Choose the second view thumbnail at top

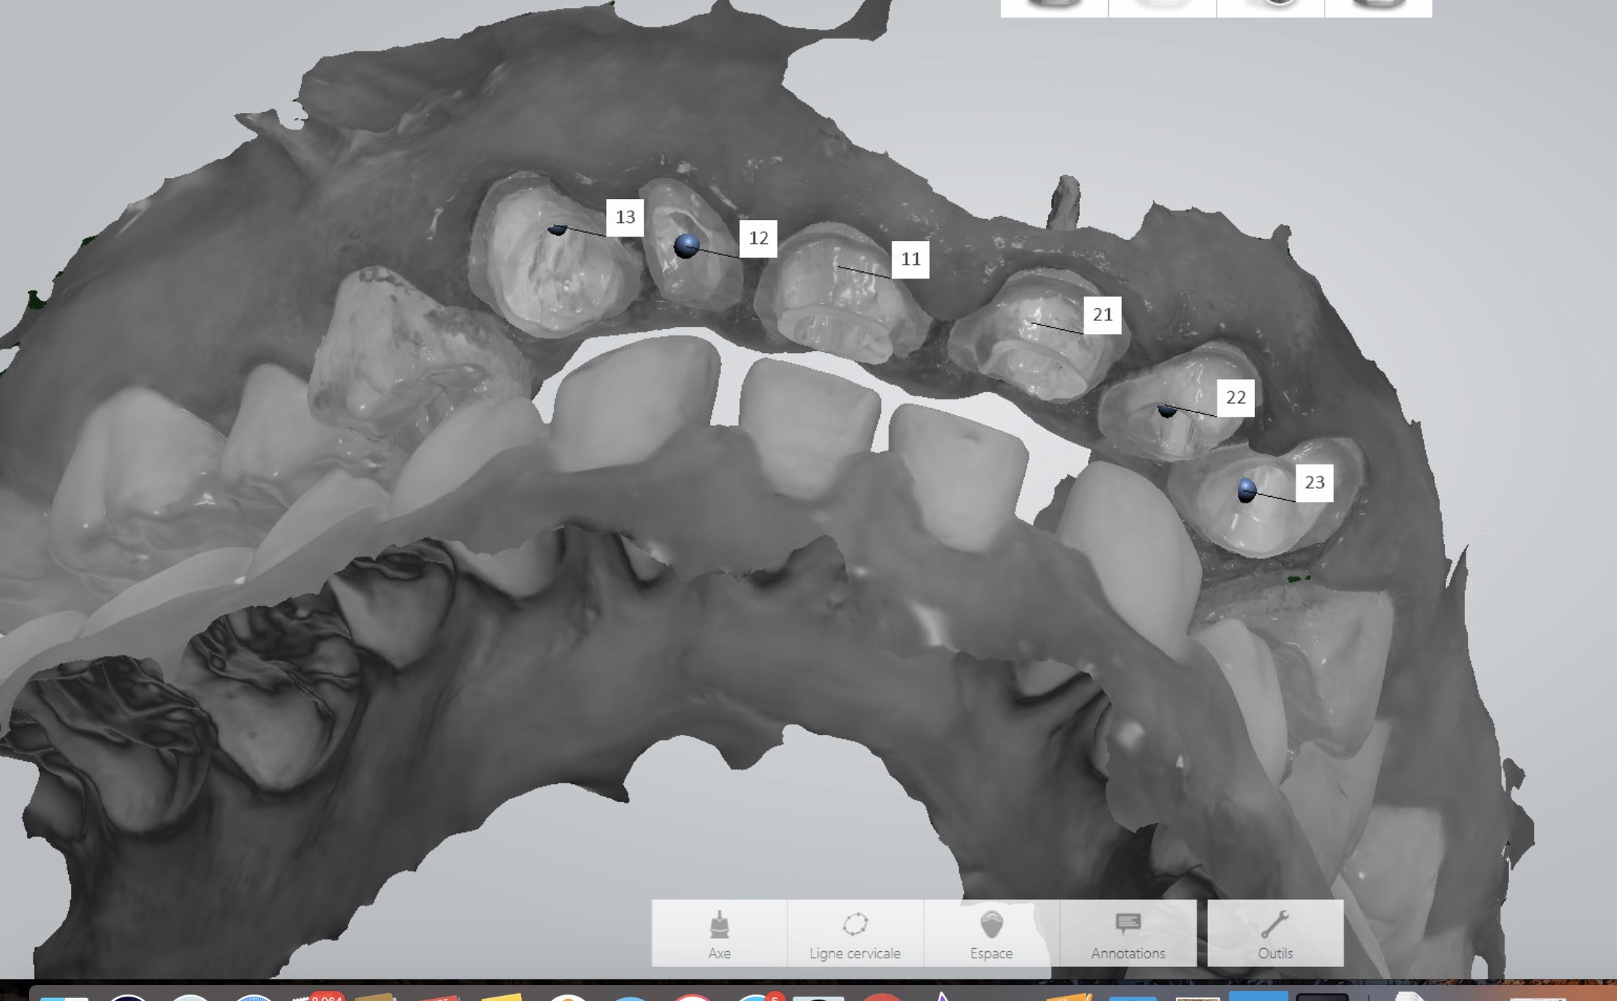(x=1162, y=6)
